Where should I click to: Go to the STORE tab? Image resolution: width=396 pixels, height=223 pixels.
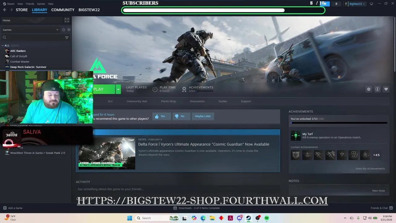pos(22,10)
